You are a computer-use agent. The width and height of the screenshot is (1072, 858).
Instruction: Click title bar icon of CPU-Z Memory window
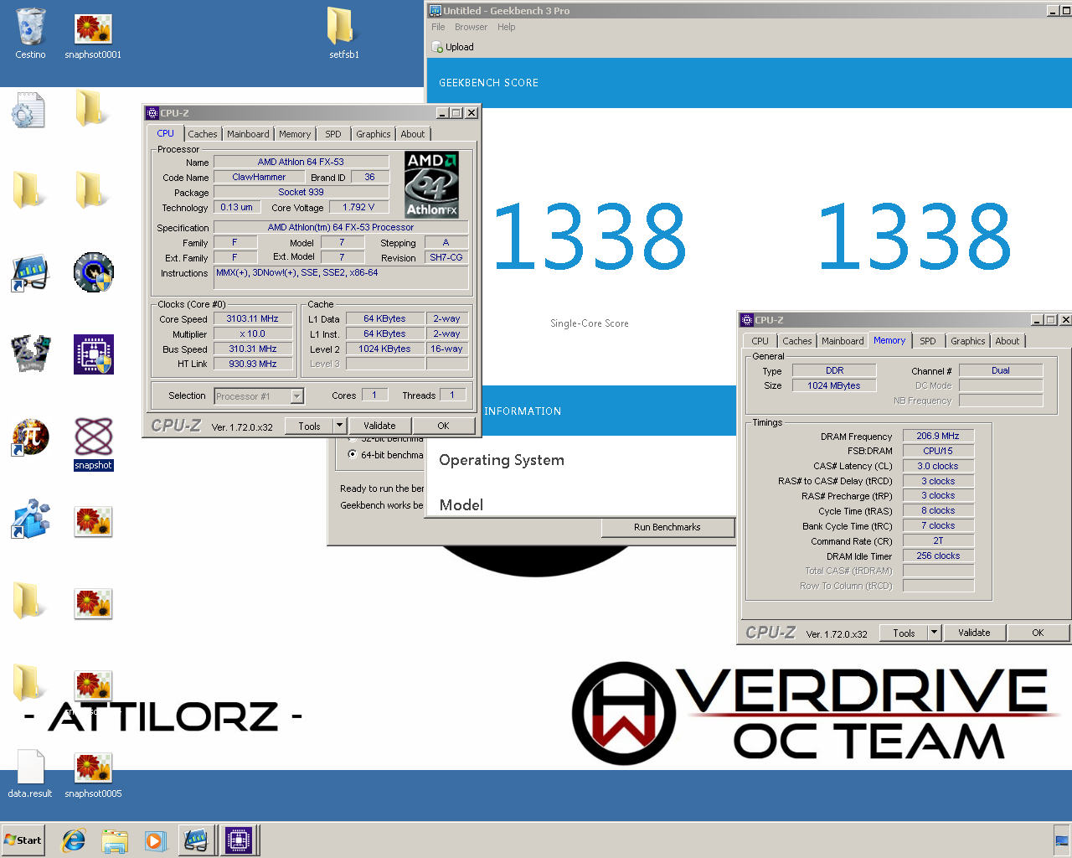747,320
